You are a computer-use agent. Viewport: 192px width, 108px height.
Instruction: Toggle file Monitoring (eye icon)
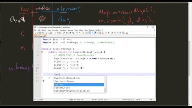coord(109,33)
